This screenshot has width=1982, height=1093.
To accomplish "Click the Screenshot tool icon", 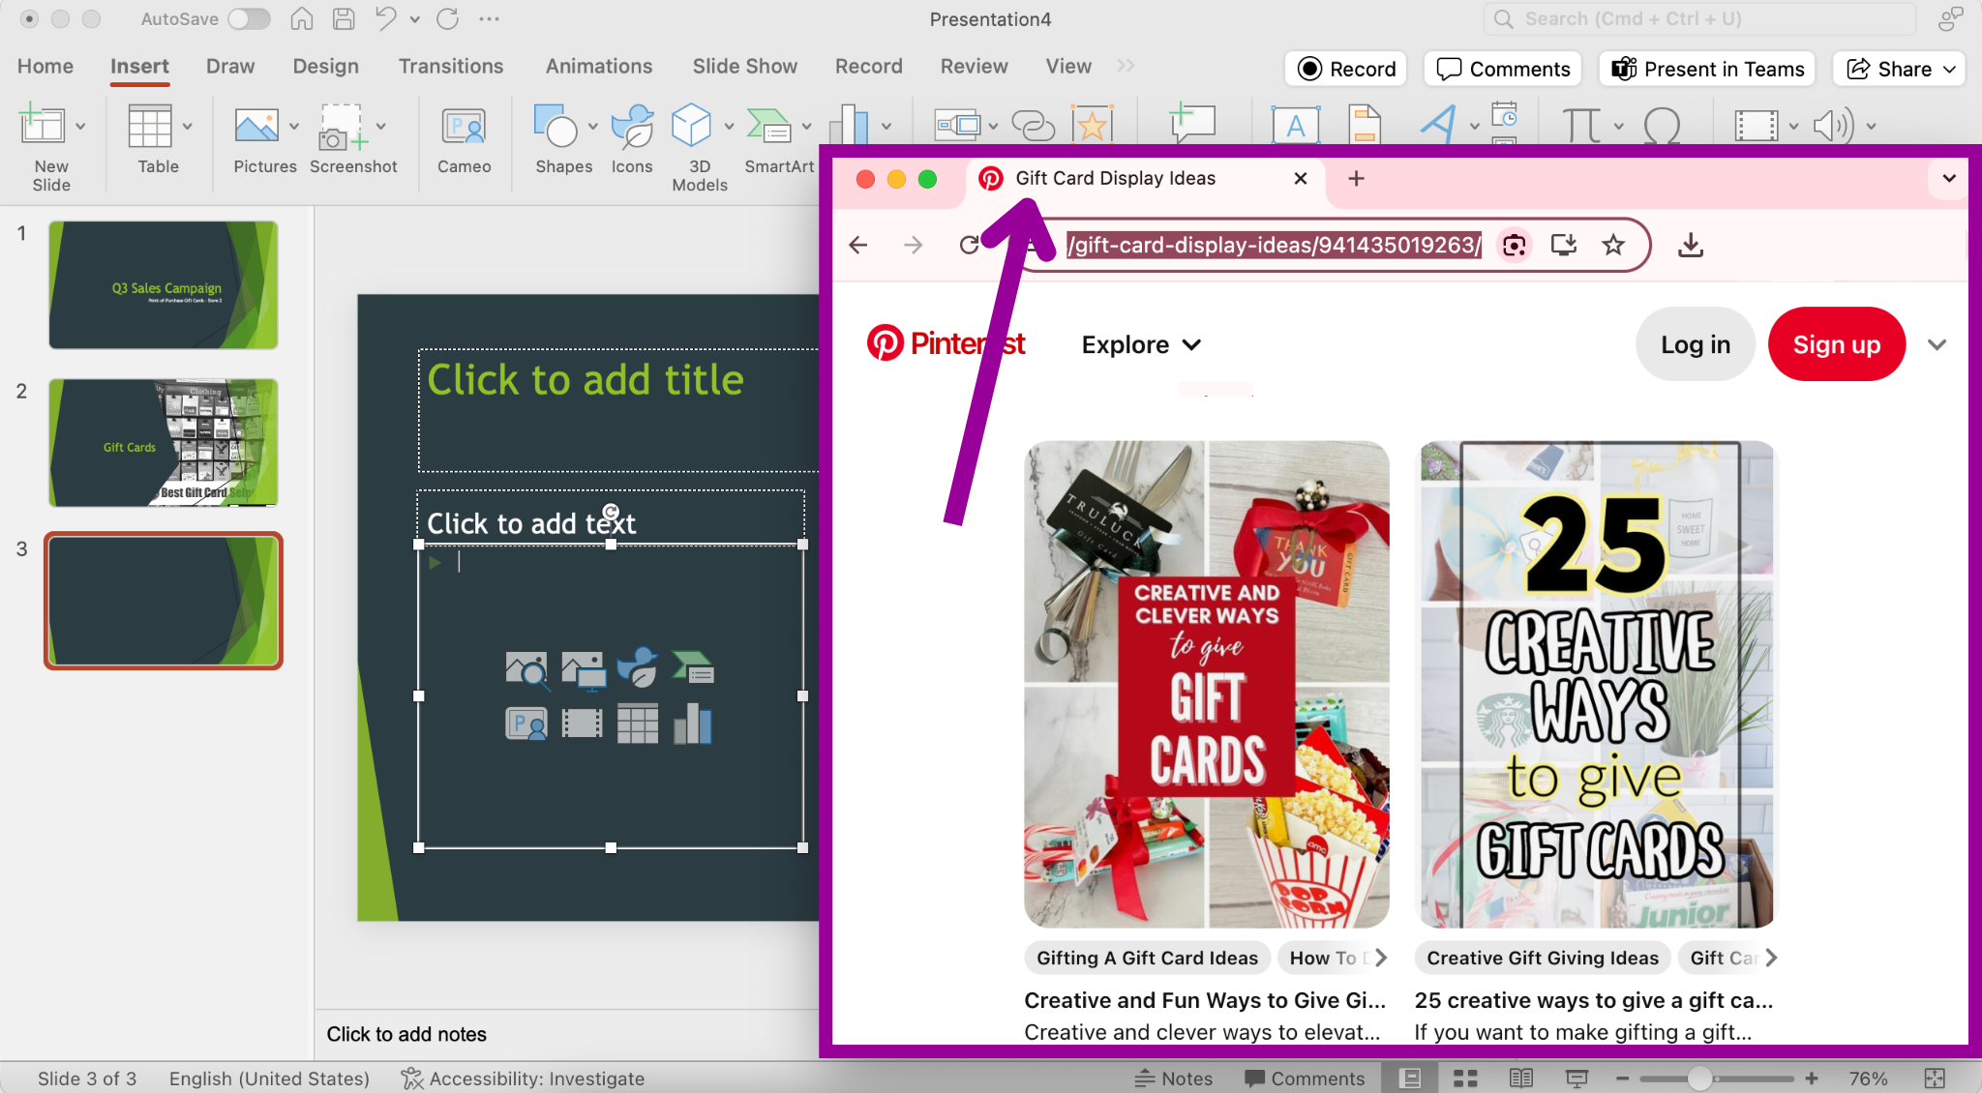I will (x=342, y=127).
